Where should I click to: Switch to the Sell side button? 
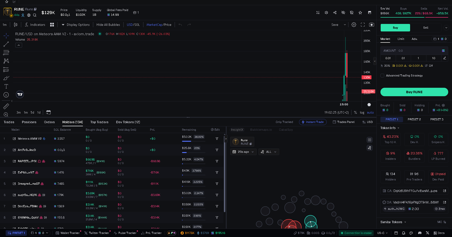click(426, 27)
